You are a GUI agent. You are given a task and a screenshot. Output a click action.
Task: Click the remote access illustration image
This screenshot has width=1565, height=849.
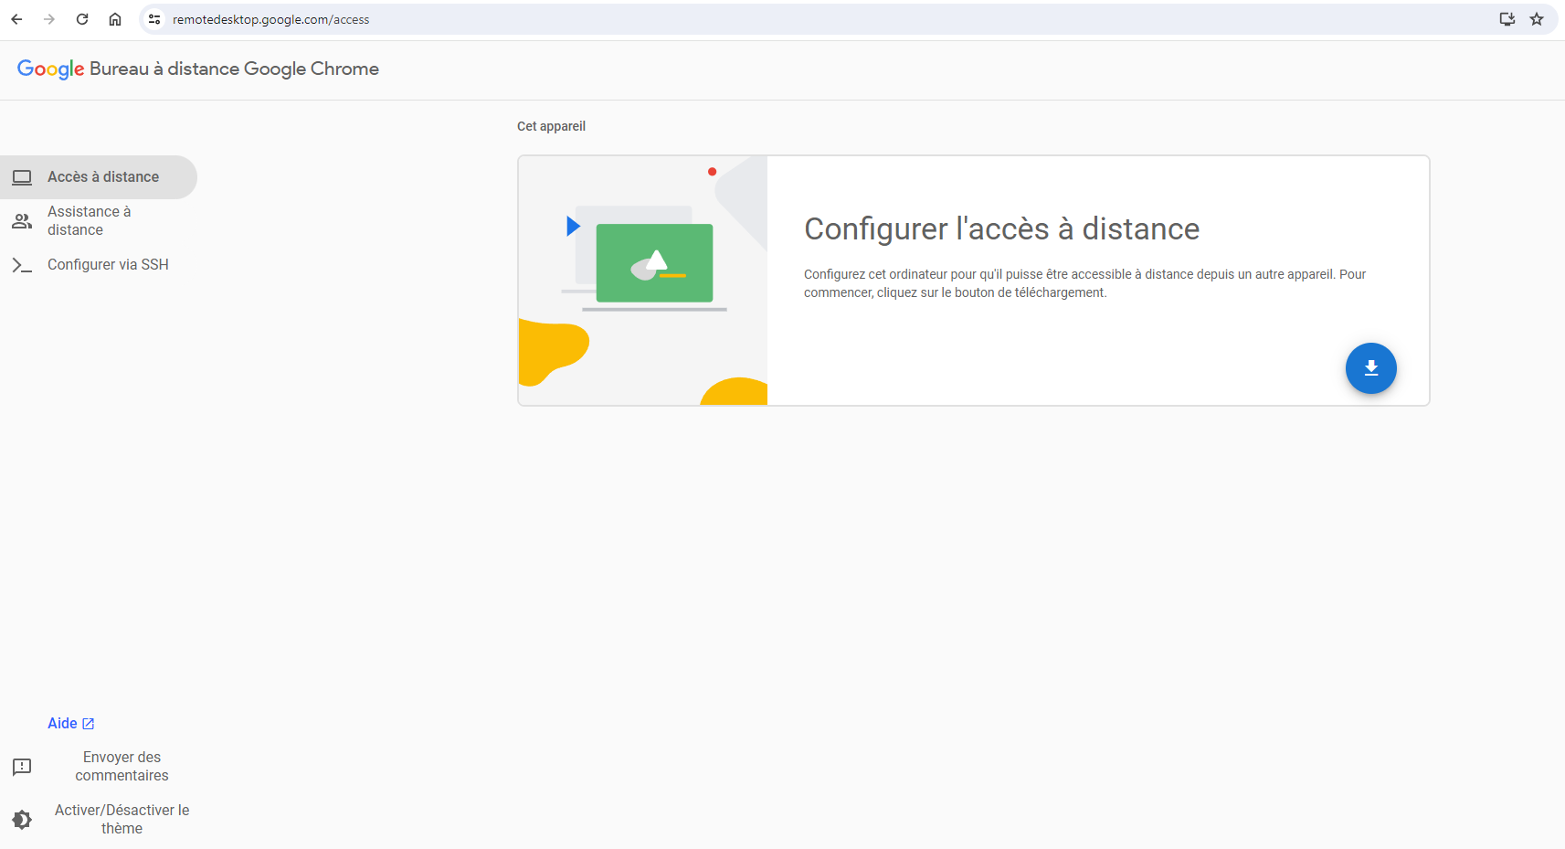pos(643,281)
